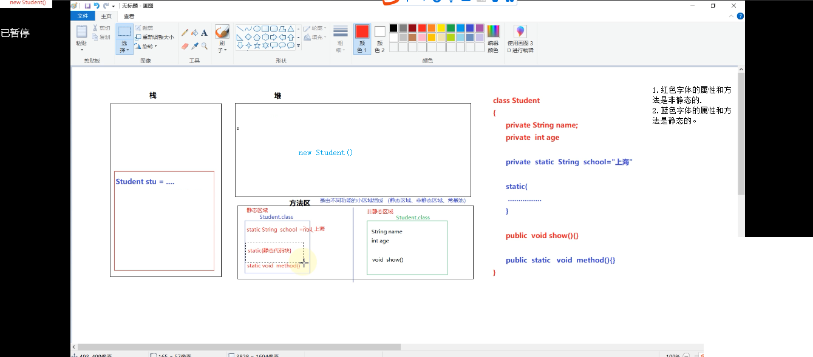Click the Copy icon
This screenshot has width=813, height=357.
tap(95, 37)
